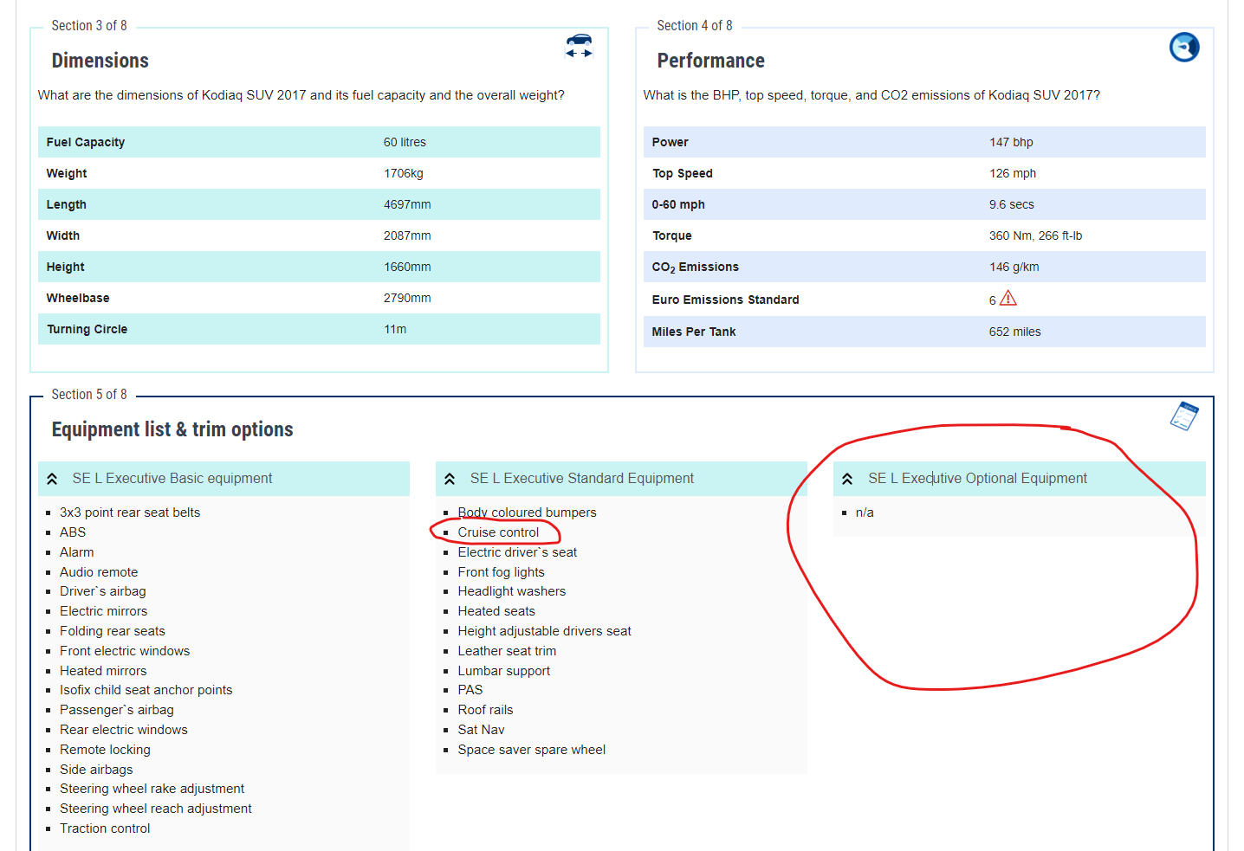Viewport: 1244px width, 851px height.
Task: Click the 'Turning Circle' row label
Action: coord(87,329)
